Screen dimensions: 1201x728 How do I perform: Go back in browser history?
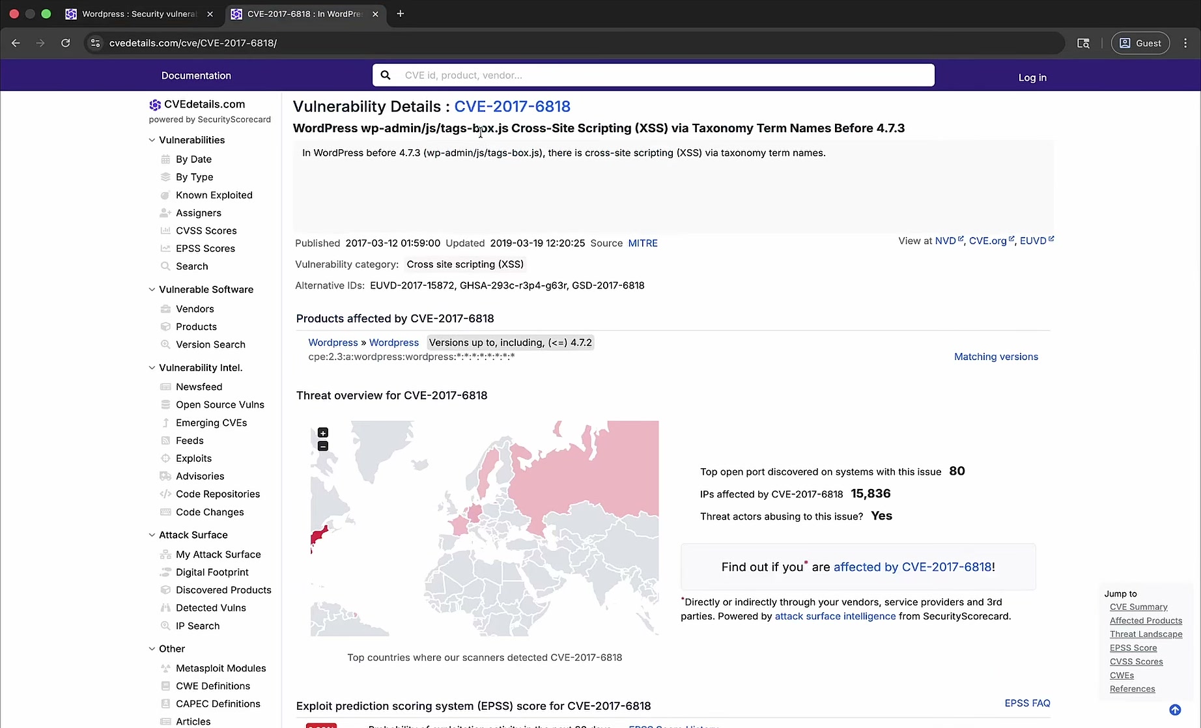pyautogui.click(x=16, y=43)
